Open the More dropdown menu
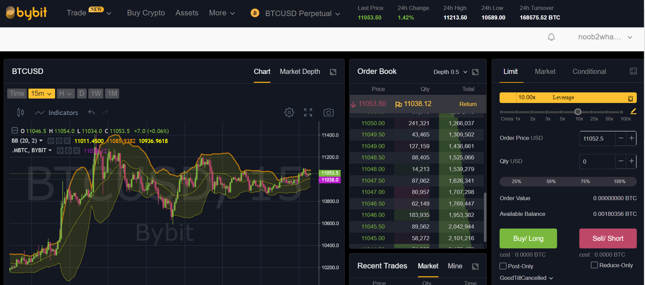645x285 pixels. coord(222,13)
